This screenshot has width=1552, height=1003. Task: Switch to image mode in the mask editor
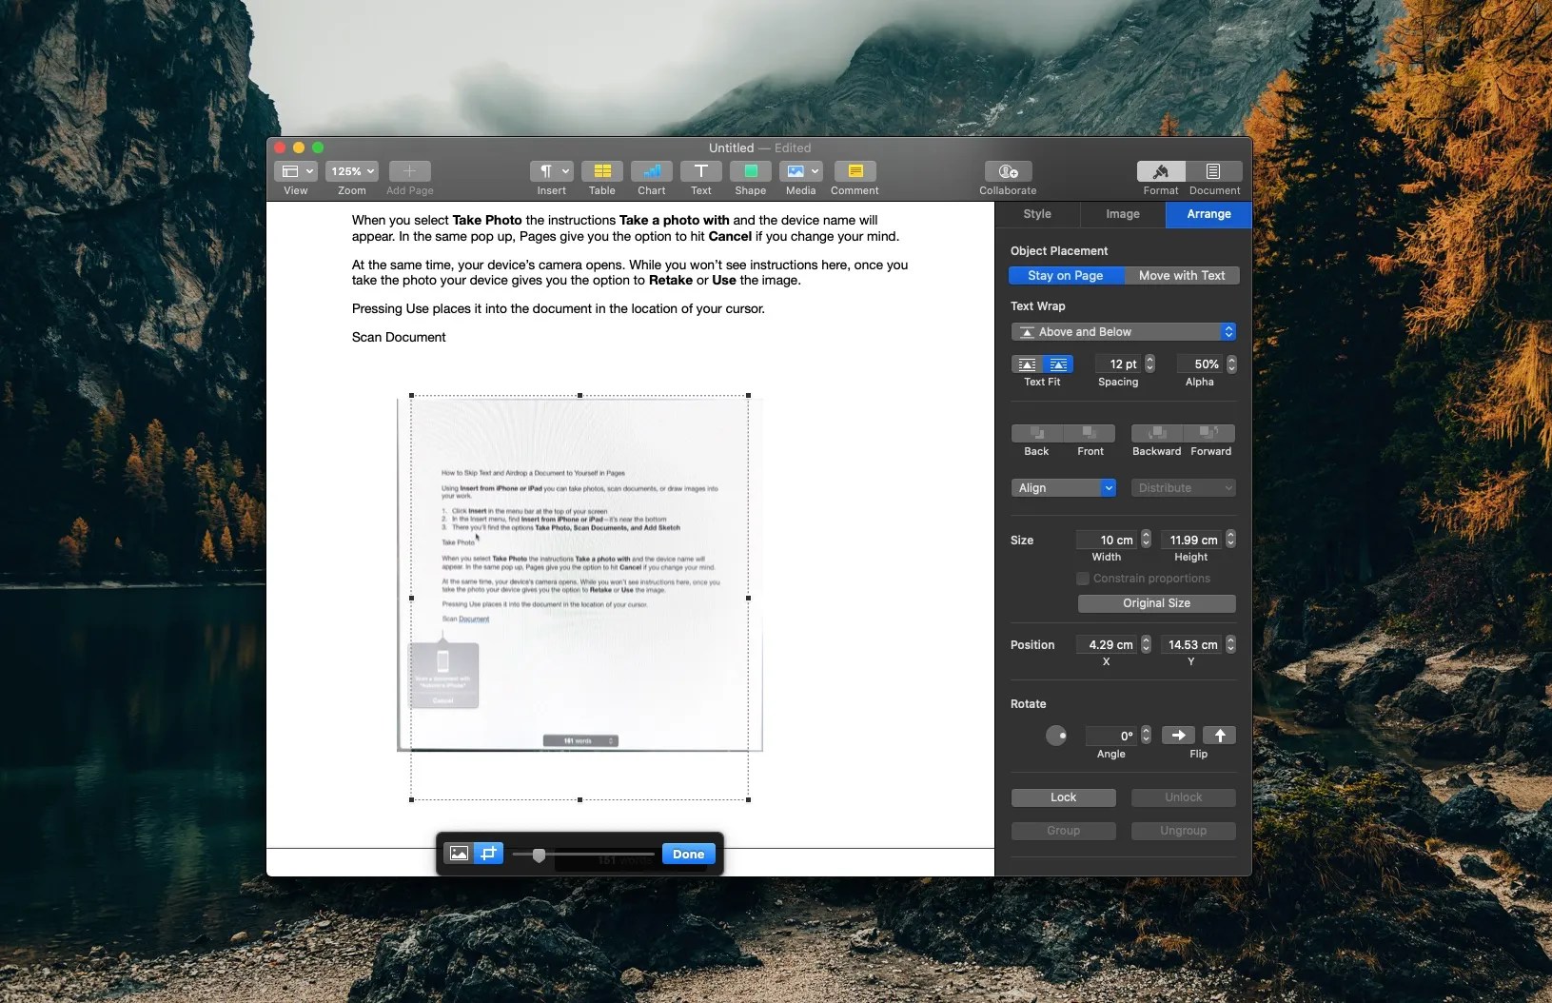[x=460, y=854]
